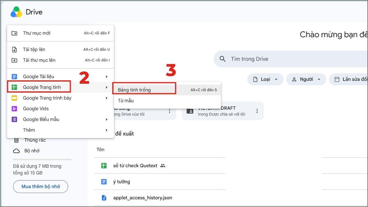Click the cloud storage icon beside Bộ nhớ
Screen dimensions: 368x207
pyautogui.click(x=16, y=151)
